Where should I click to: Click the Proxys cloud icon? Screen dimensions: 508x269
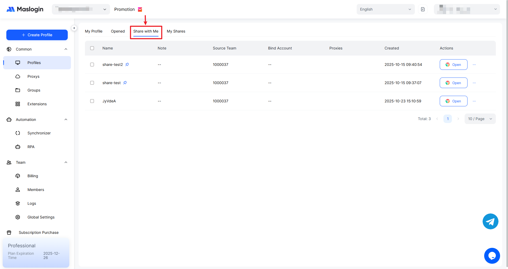point(18,76)
